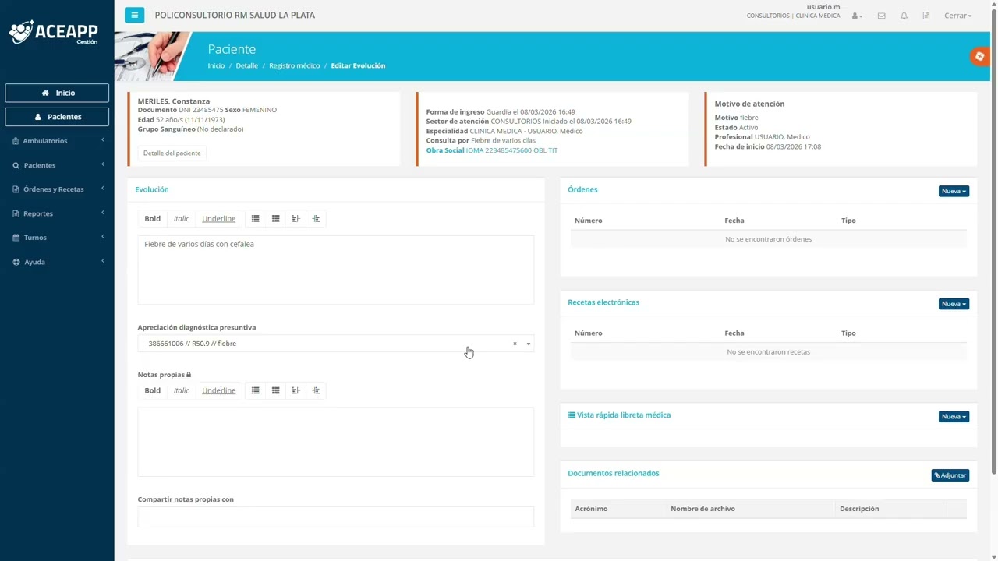The height and width of the screenshot is (561, 998).
Task: Toggle Underline in Evolución editor
Action: coord(219,219)
